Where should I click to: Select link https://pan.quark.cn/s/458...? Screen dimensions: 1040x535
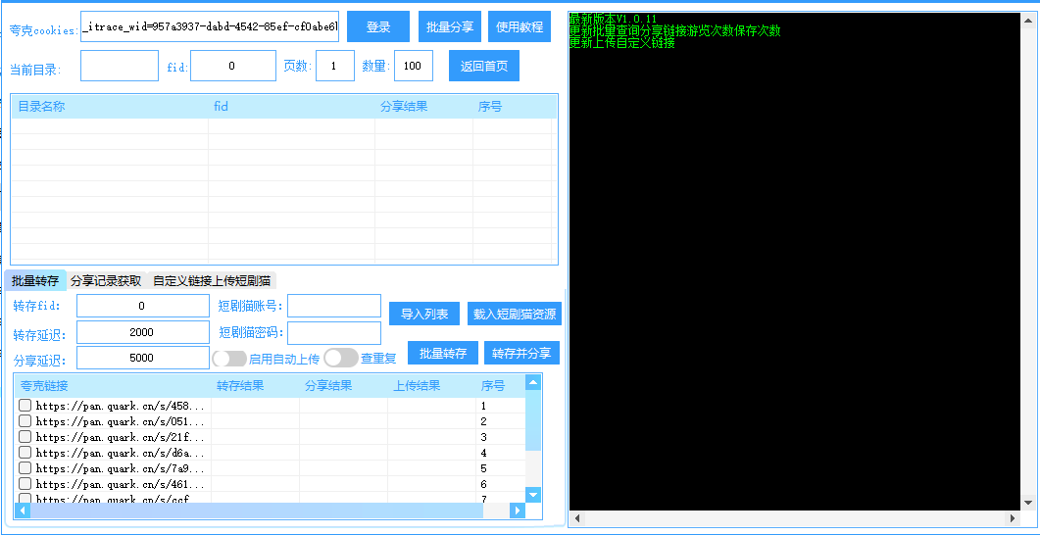pos(120,406)
